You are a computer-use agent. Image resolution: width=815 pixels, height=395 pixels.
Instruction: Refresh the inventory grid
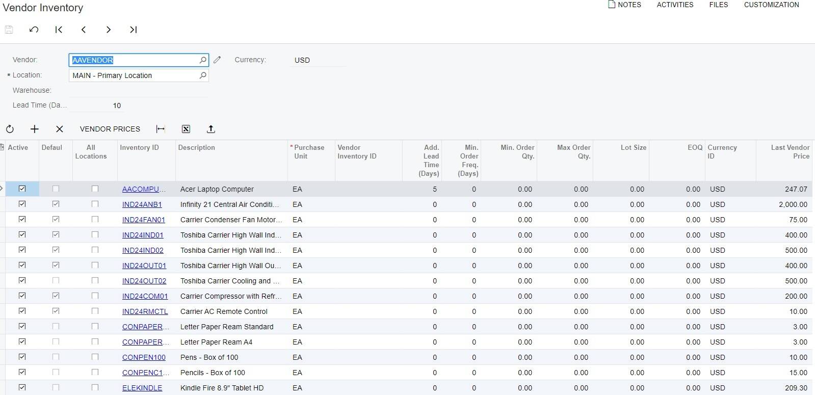point(10,129)
